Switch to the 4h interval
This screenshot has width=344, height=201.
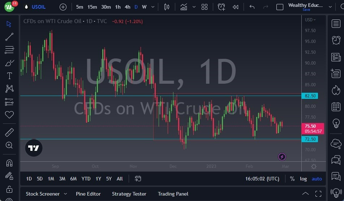click(x=128, y=7)
